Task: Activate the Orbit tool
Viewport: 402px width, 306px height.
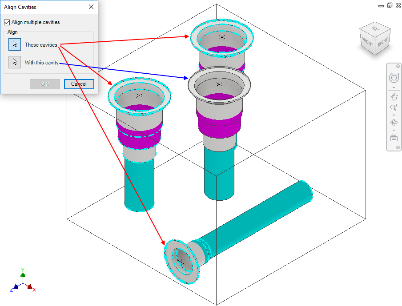Action: pos(394,123)
